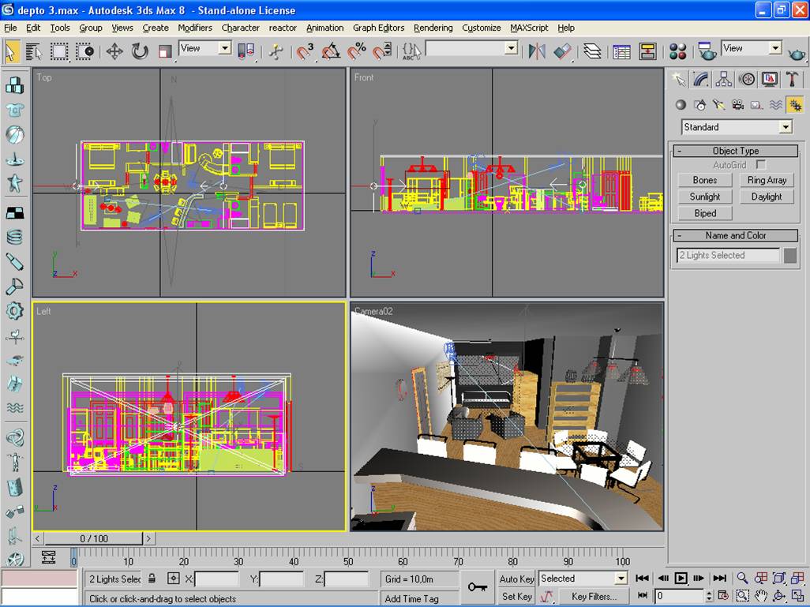Open the object color swatch

pyautogui.click(x=789, y=255)
